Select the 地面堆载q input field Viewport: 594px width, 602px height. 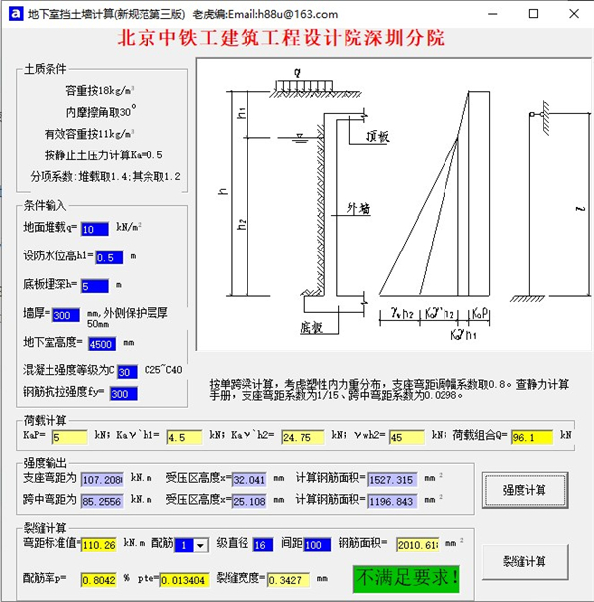[x=95, y=229]
